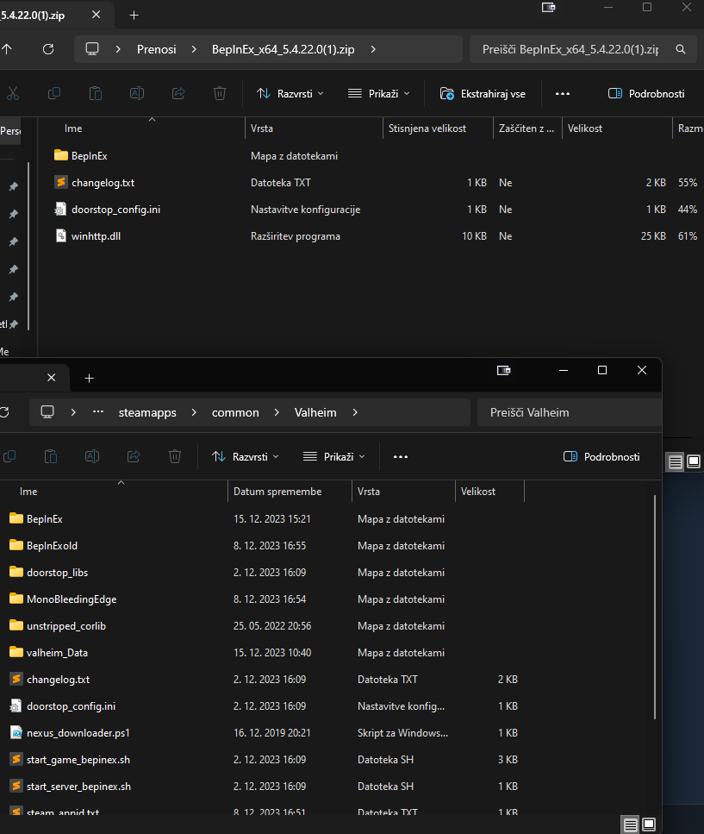704x834 pixels.
Task: Click the paste icon in the zip window toolbar
Action: [96, 93]
